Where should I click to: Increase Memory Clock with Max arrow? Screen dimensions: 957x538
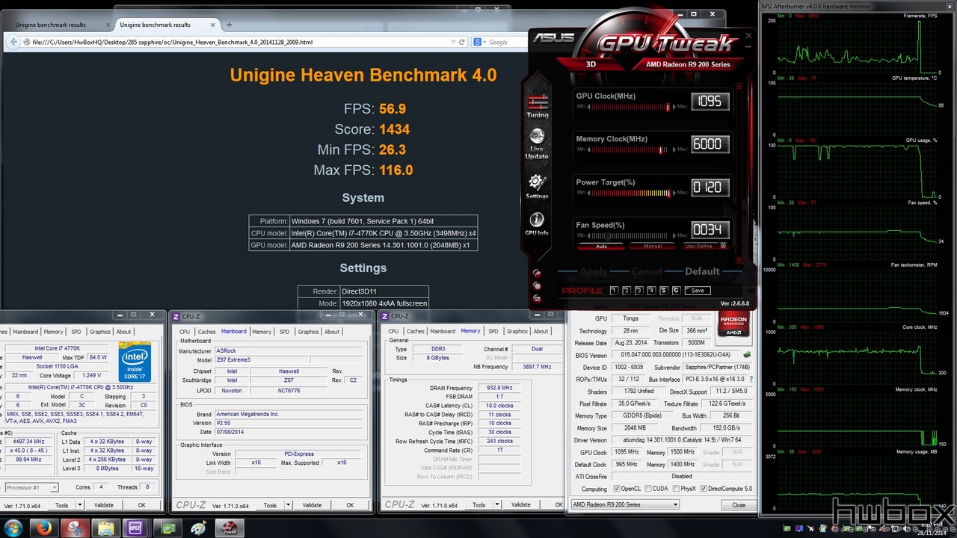pyautogui.click(x=674, y=149)
